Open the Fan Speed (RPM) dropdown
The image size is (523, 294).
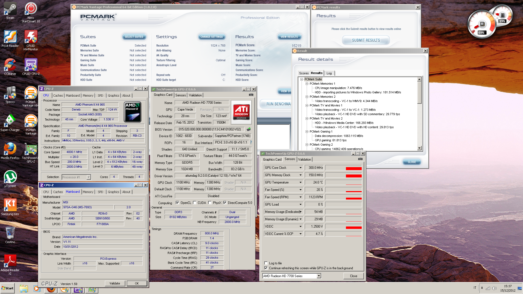[300, 197]
